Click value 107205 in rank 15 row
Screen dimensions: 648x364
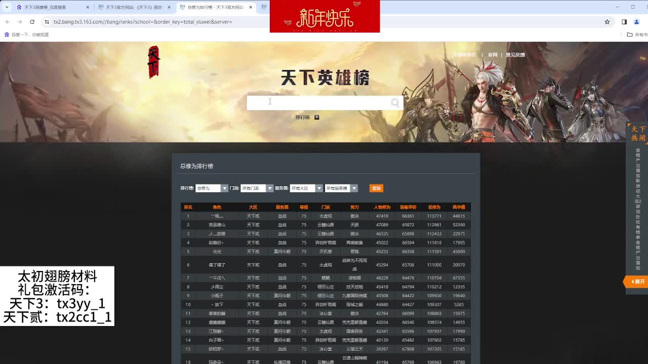(434, 349)
